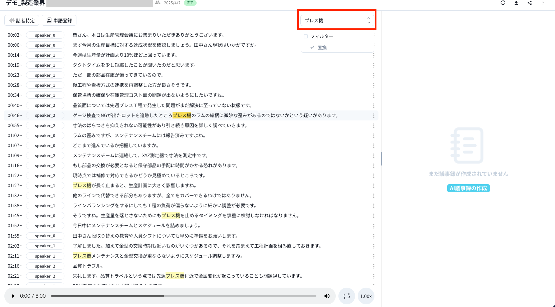Select the 置換 replace option
The width and height of the screenshot is (555, 307).
(322, 48)
